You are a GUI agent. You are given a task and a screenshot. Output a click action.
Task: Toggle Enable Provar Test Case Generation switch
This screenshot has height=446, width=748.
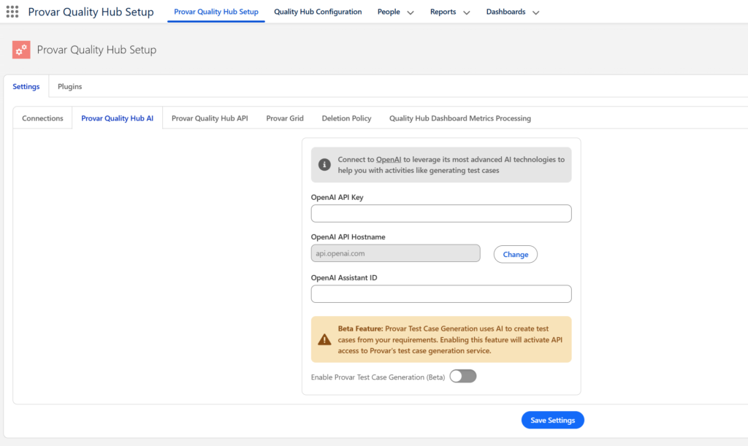462,377
